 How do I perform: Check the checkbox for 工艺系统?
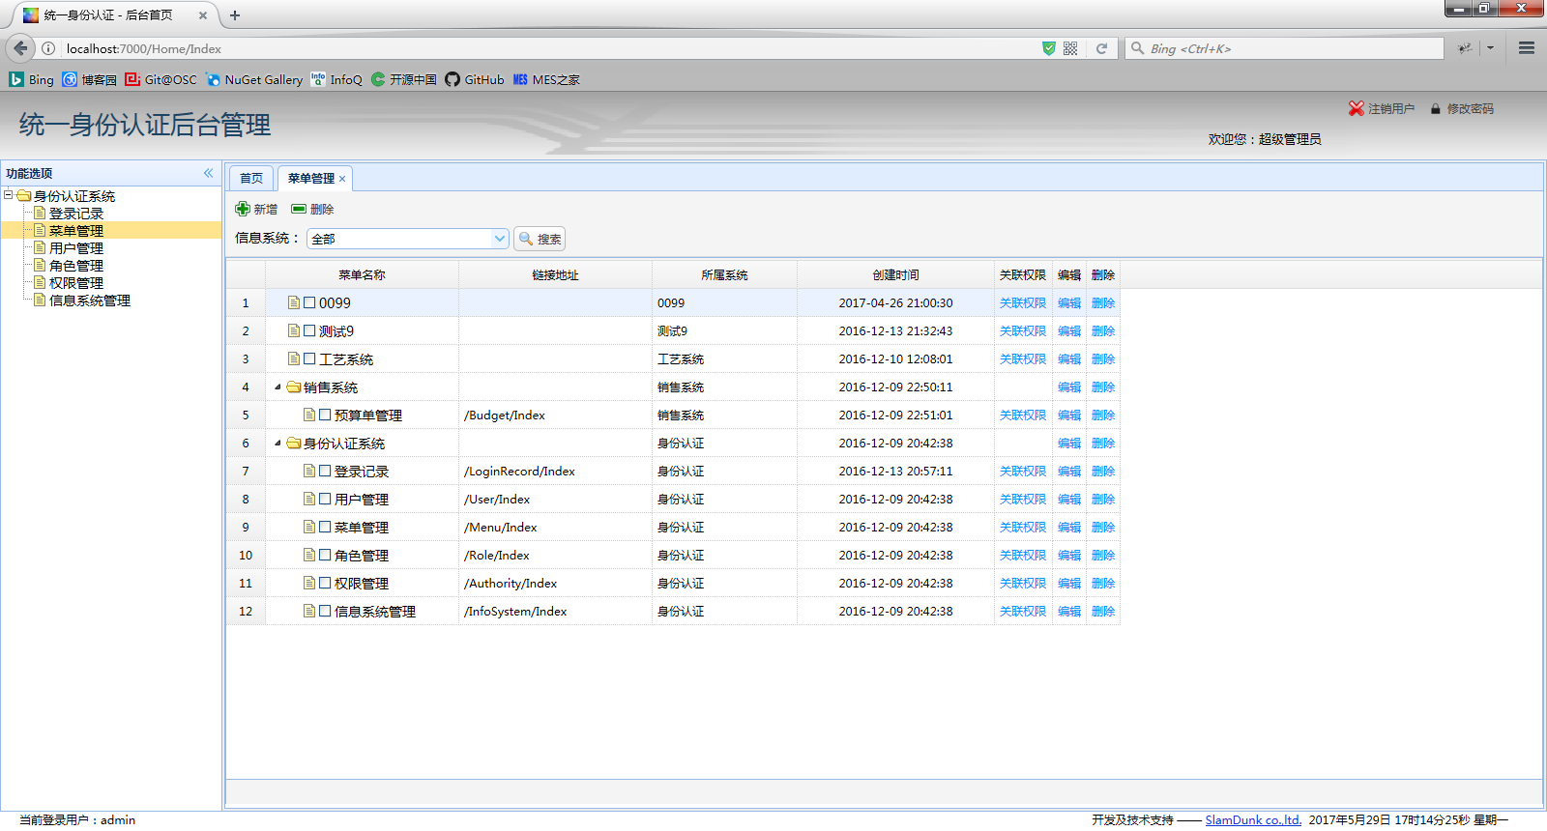tap(309, 358)
